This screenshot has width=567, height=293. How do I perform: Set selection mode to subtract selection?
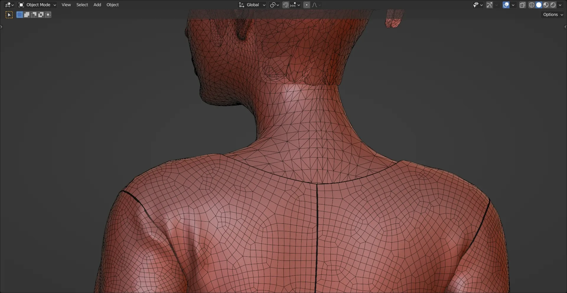pos(34,15)
